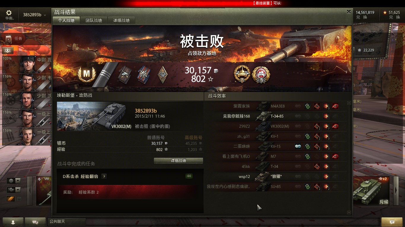
Task: Switch to the 详细战绩 tab
Action: pyautogui.click(x=122, y=20)
